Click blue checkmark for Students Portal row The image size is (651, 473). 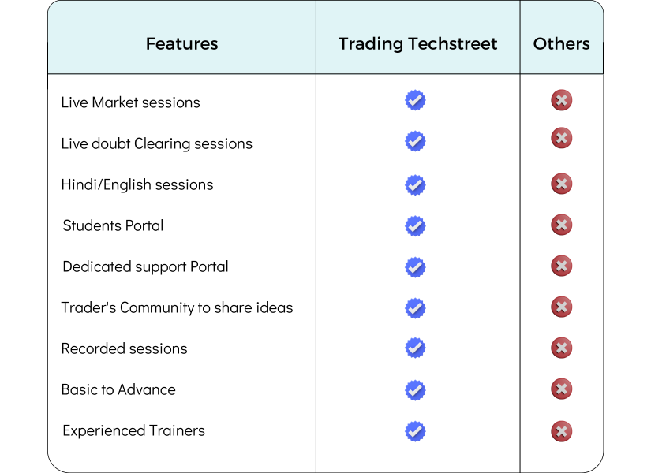coord(415,226)
